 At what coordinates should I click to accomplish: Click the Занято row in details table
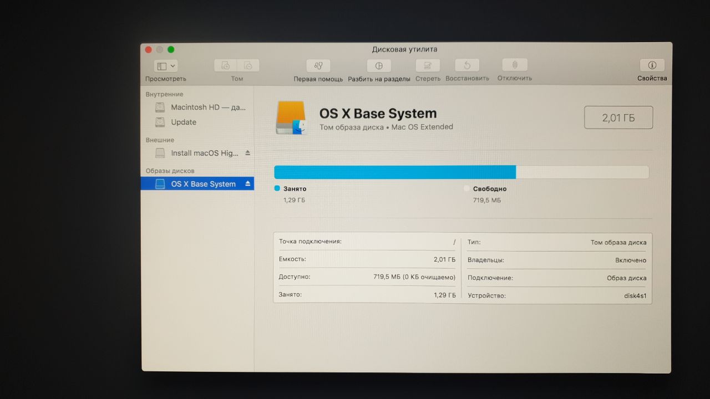coord(367,295)
